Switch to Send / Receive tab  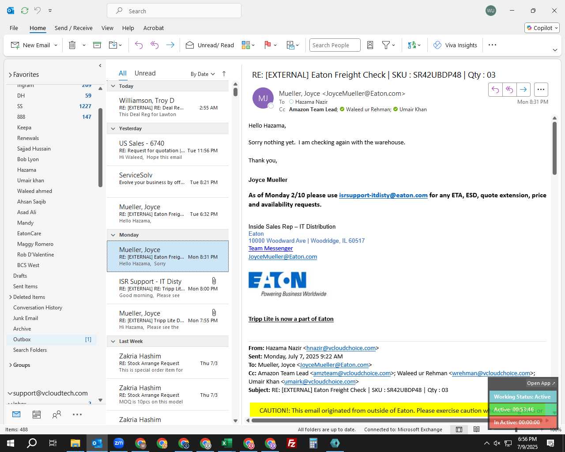click(x=74, y=28)
